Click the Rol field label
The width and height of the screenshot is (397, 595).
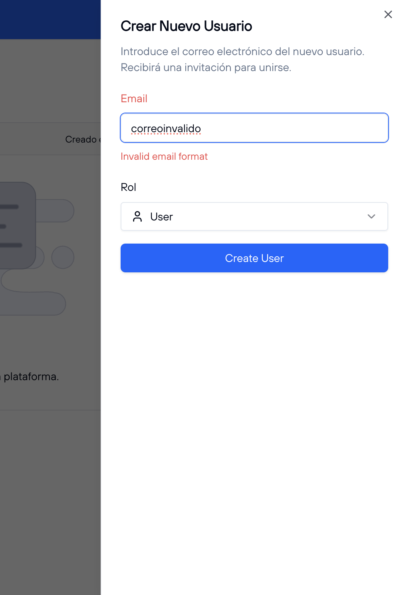(128, 187)
